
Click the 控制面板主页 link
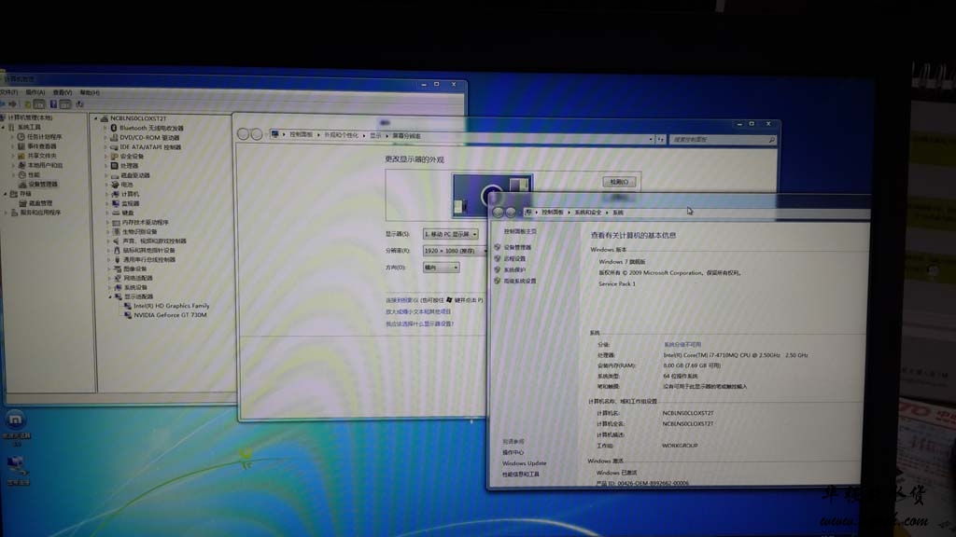click(520, 231)
